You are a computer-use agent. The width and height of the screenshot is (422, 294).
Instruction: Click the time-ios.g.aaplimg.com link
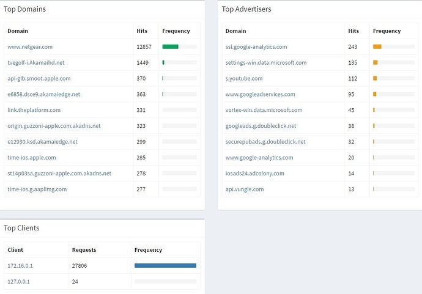tap(37, 189)
